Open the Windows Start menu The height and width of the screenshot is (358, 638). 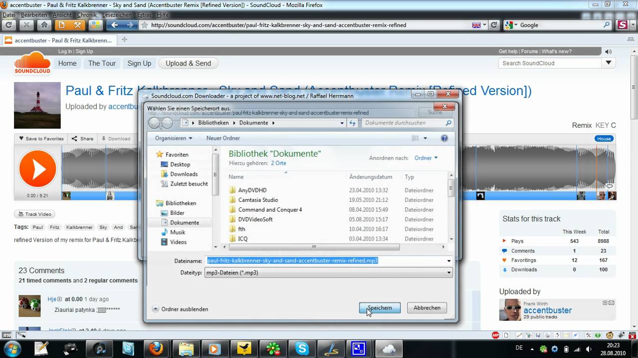tap(11, 349)
